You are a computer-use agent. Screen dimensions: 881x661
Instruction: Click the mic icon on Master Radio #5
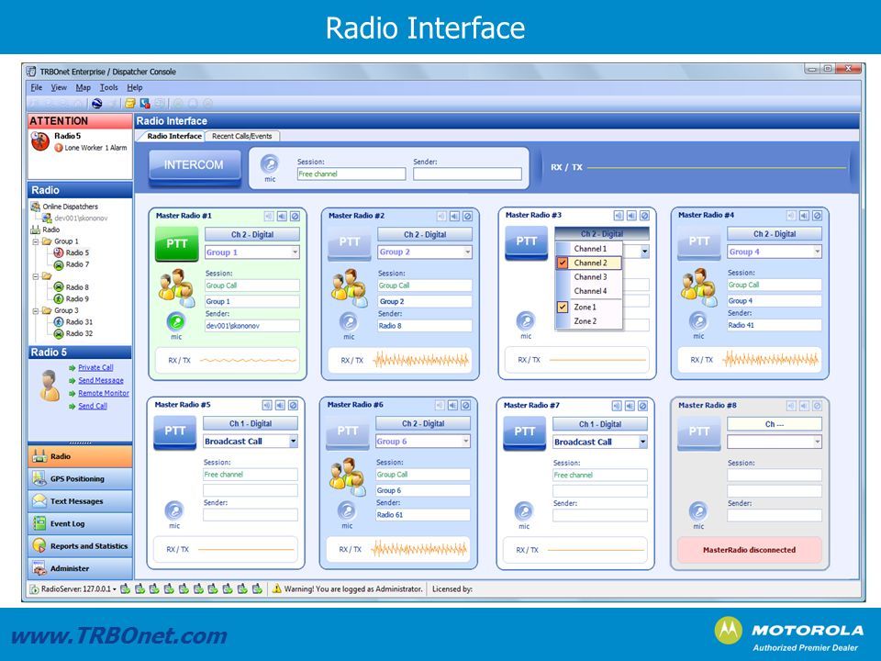click(174, 510)
